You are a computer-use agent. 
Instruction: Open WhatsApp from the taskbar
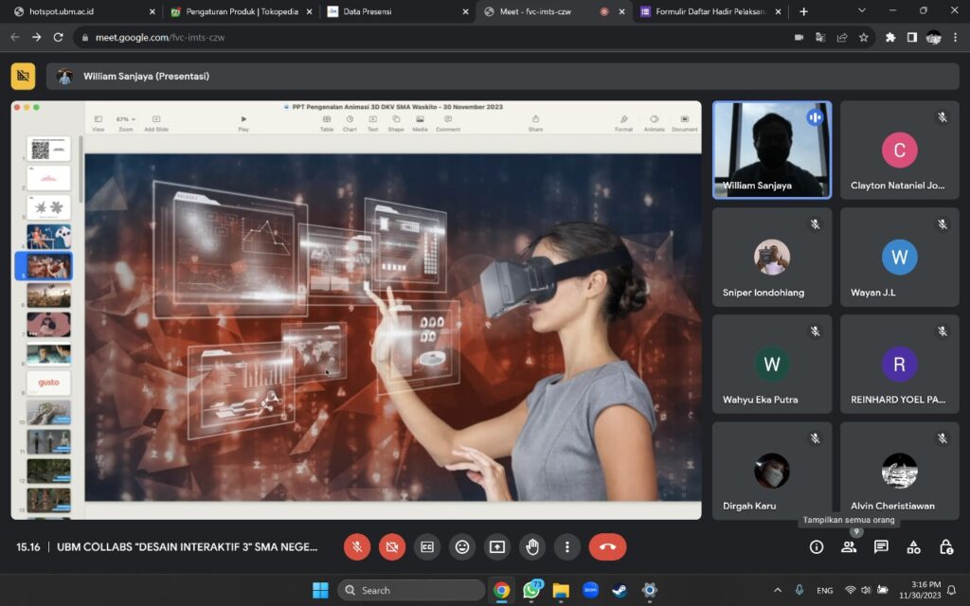point(531,590)
